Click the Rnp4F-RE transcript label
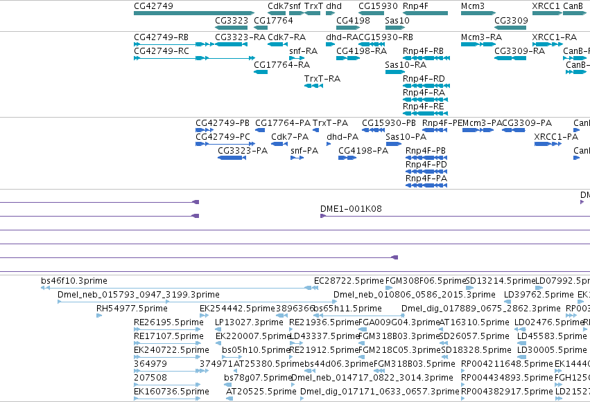590x402 pixels. click(x=424, y=107)
